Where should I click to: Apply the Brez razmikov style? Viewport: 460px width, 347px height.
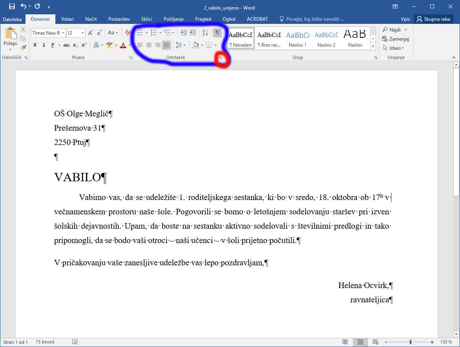269,39
